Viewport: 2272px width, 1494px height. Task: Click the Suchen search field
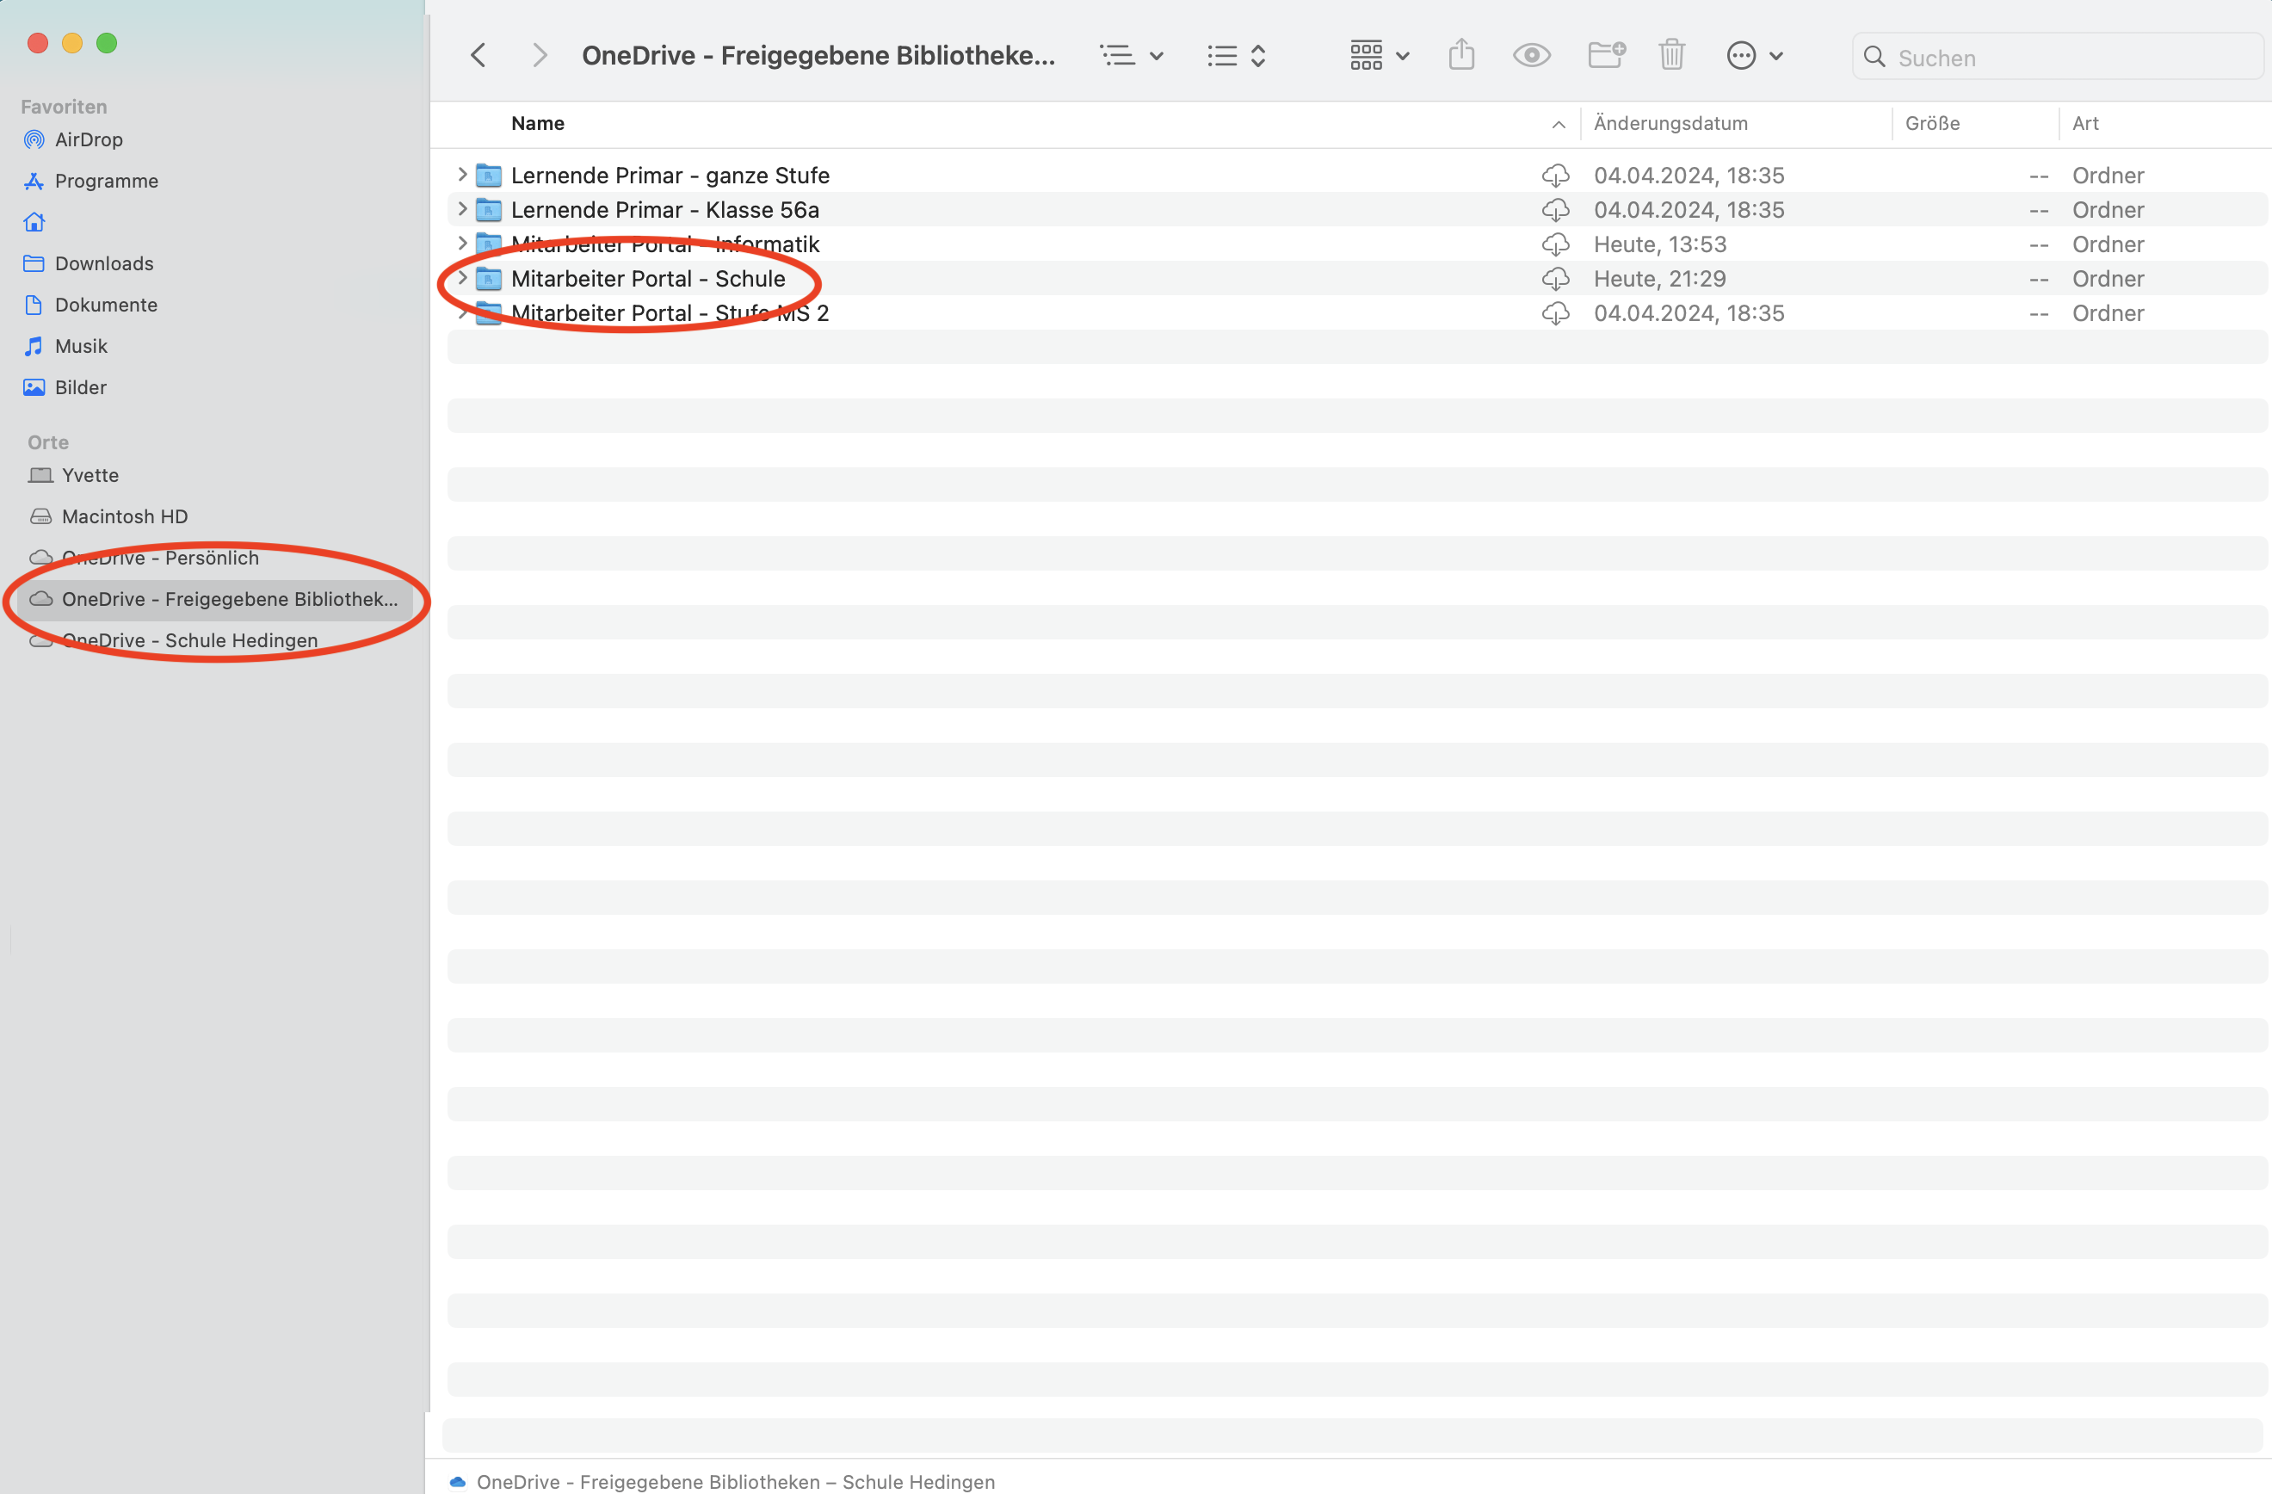point(2062,58)
